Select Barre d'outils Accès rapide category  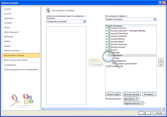(15, 60)
